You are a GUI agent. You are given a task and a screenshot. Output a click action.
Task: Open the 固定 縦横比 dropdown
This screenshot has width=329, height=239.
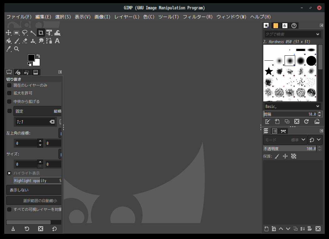[38, 111]
